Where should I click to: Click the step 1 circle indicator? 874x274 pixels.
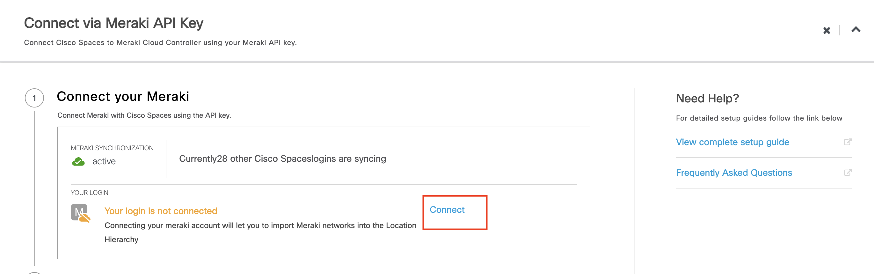click(34, 98)
